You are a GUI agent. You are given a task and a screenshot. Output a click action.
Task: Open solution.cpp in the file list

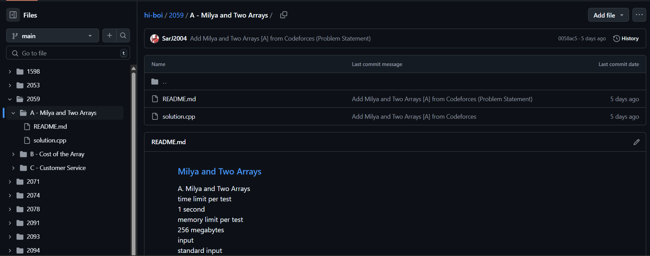click(178, 117)
